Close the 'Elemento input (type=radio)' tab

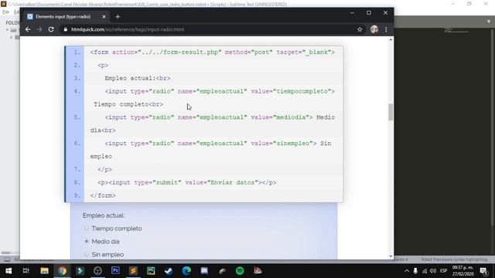[x=104, y=17]
